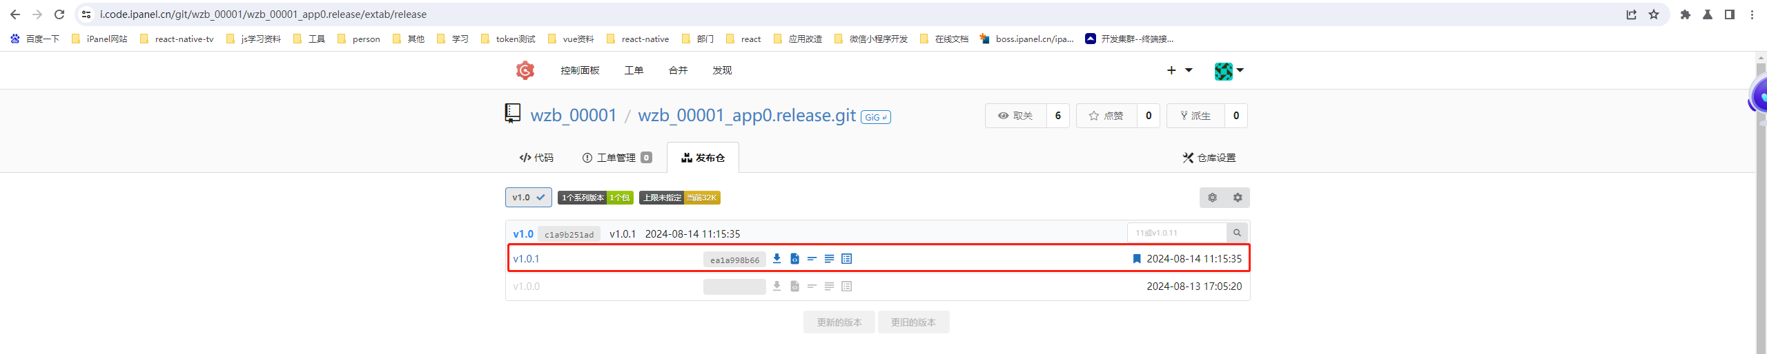Expand the plus create-new dropdown
Image resolution: width=1767 pixels, height=354 pixels.
1179,70
